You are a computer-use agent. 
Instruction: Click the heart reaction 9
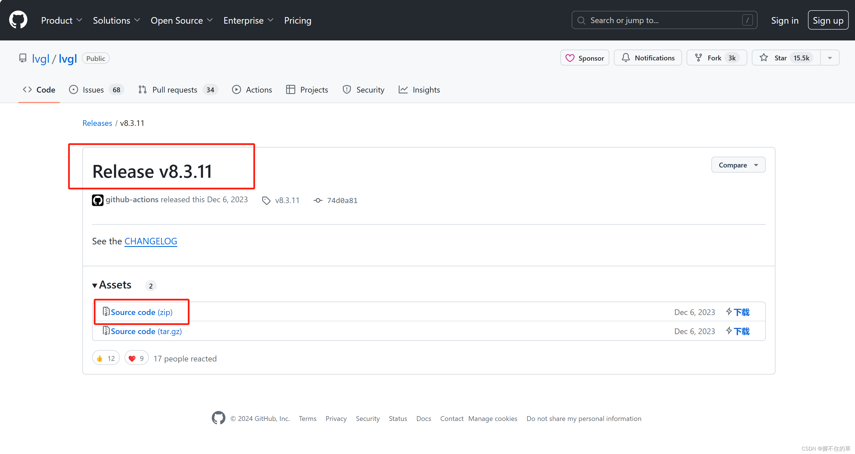[137, 358]
